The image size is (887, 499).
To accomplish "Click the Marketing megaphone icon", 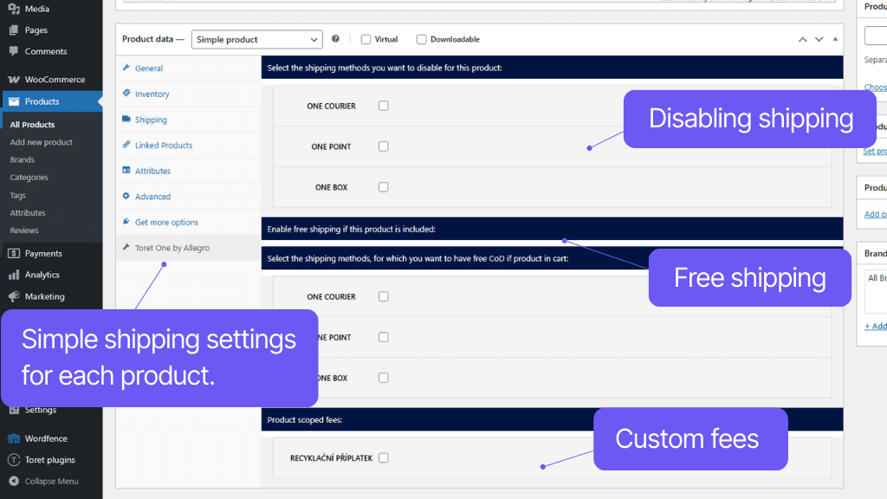I will tap(14, 296).
